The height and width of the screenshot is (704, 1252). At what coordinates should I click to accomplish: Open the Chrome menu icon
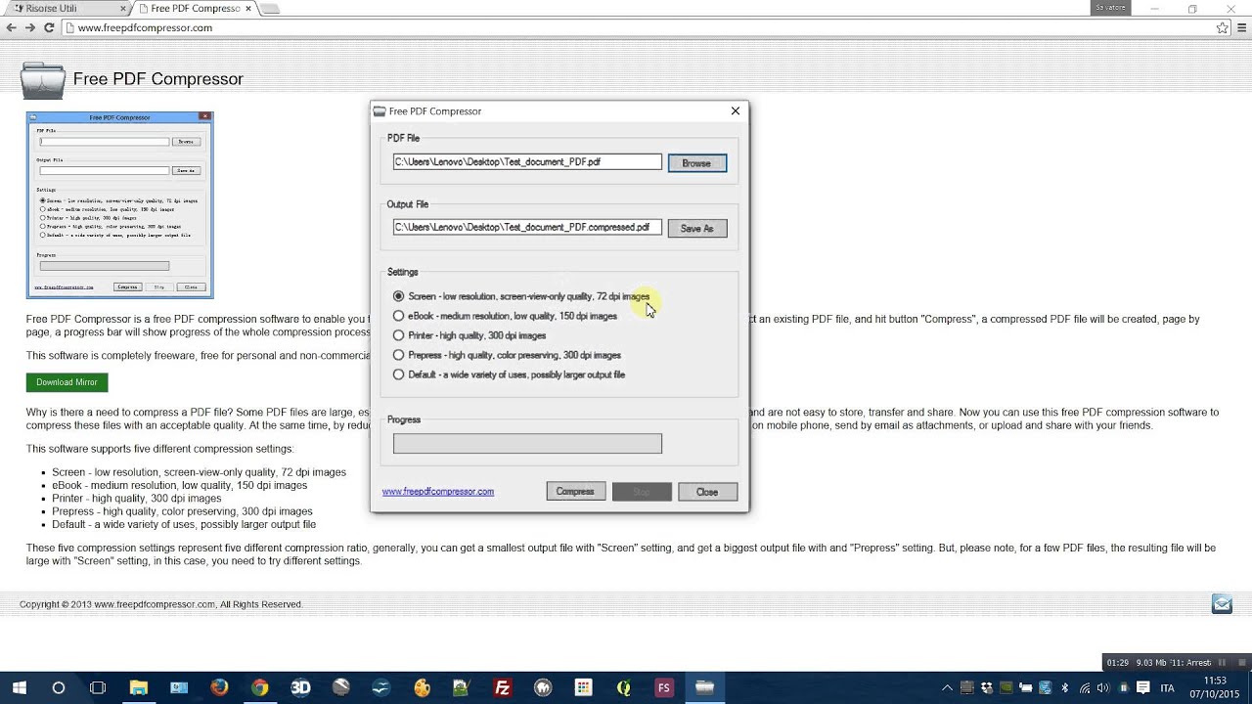click(x=1240, y=28)
